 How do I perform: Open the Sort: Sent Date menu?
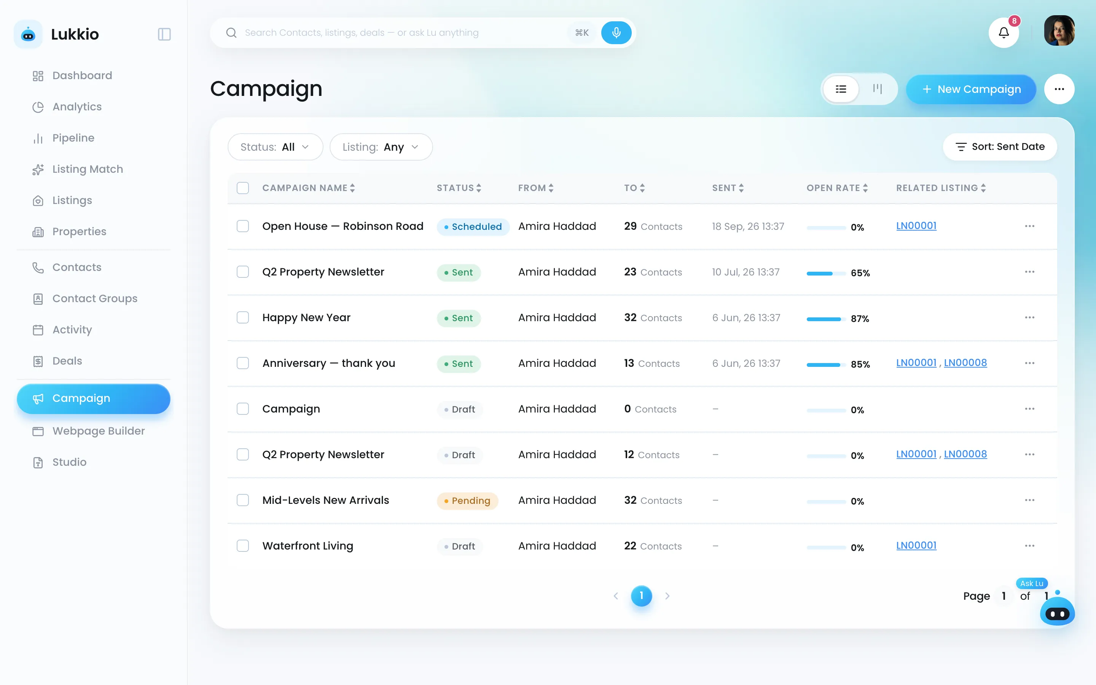[1000, 147]
